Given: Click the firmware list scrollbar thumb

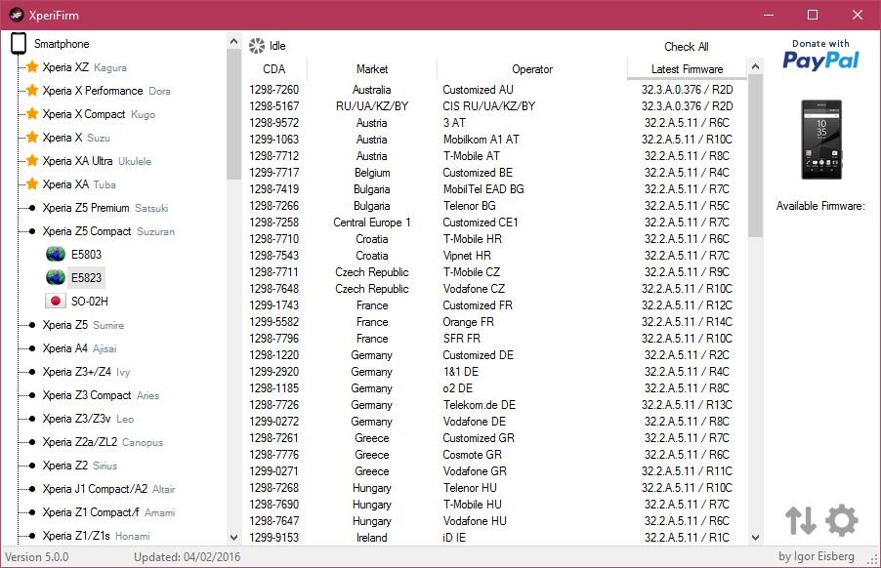Looking at the screenshot, I should (x=756, y=155).
